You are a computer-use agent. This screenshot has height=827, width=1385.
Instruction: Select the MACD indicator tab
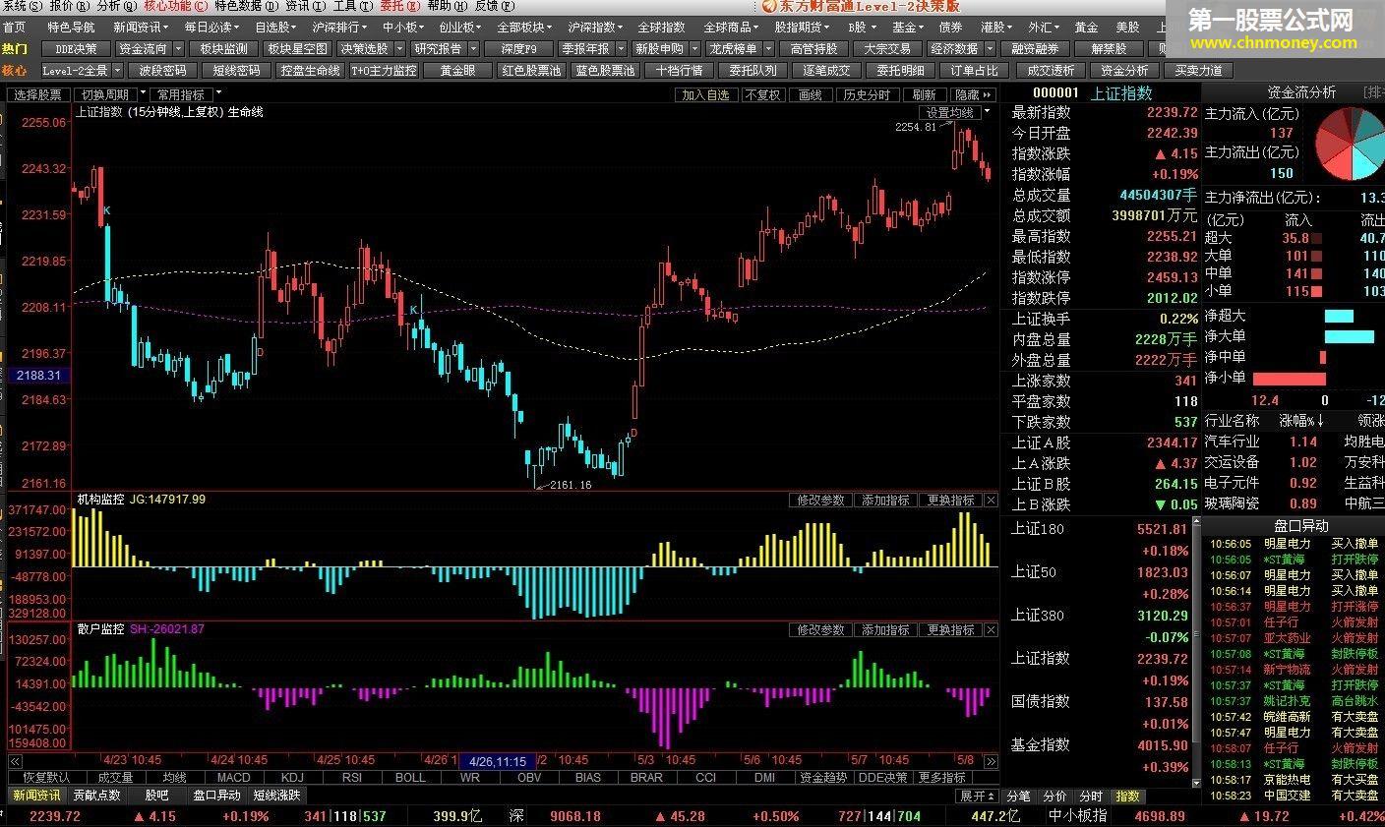[x=234, y=777]
